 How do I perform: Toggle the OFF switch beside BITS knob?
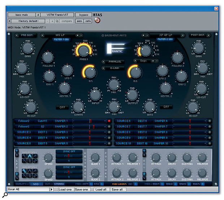click(166, 107)
